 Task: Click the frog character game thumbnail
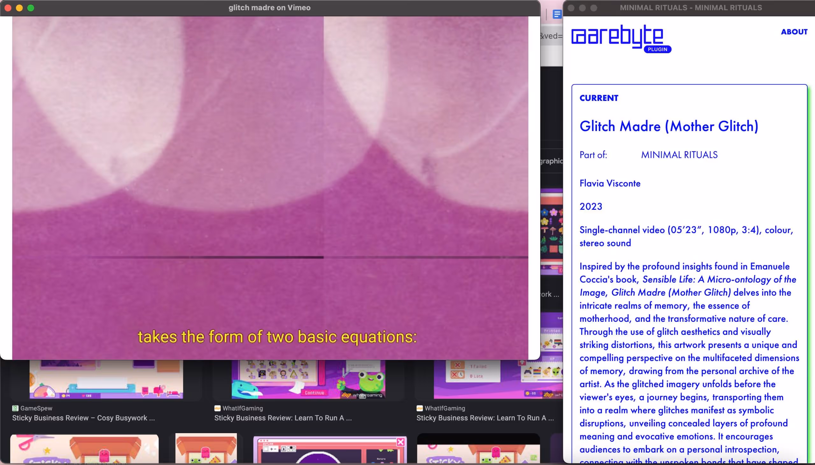308,379
